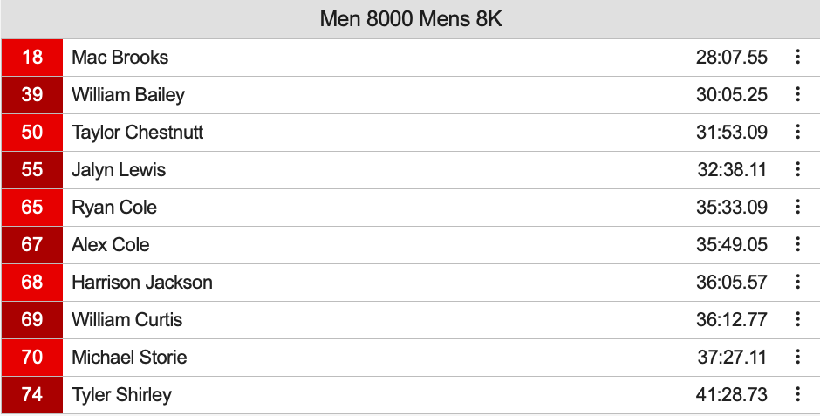
Task: Click William Bailey's time 30:05.25
Action: (731, 95)
